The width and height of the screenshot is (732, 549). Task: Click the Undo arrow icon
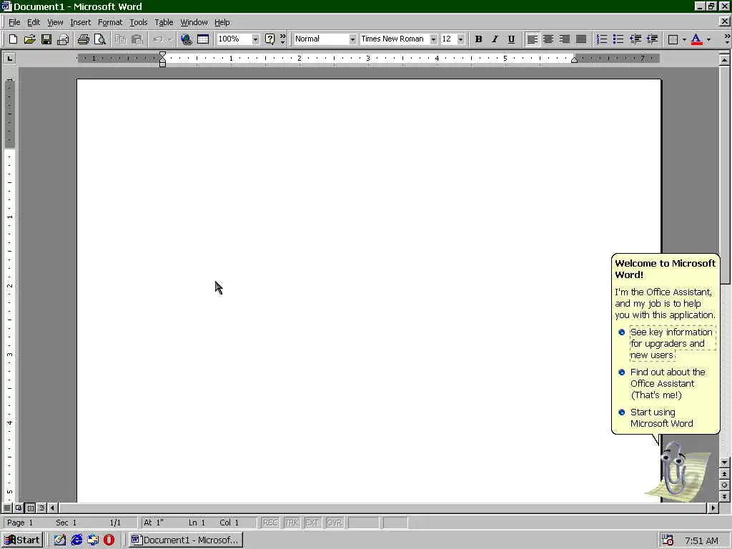[x=158, y=39]
